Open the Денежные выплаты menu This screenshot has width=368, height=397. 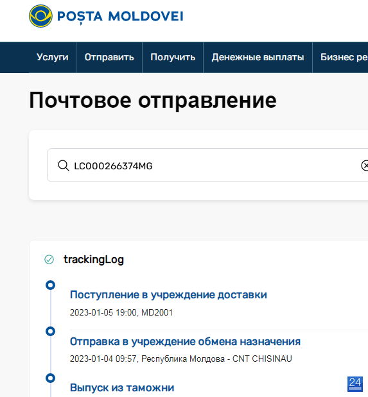pyautogui.click(x=258, y=57)
